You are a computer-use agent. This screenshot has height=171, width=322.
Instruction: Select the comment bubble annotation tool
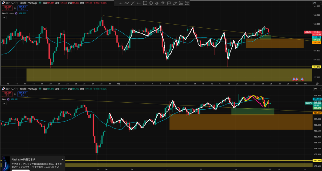169,3
